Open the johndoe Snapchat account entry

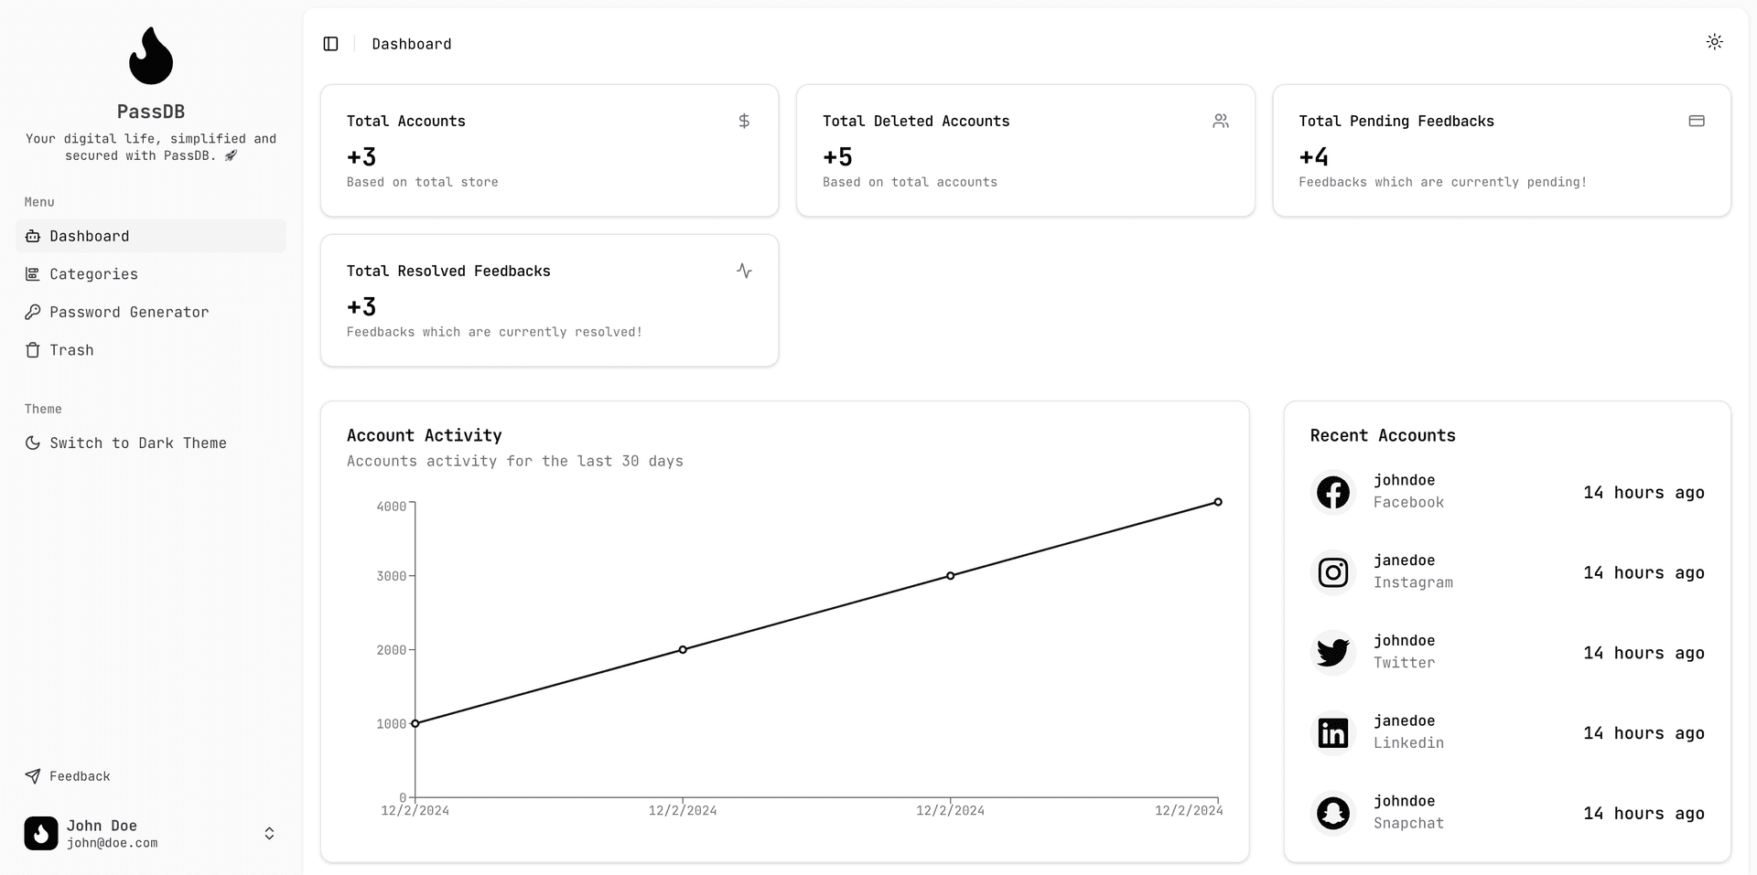(1407, 812)
